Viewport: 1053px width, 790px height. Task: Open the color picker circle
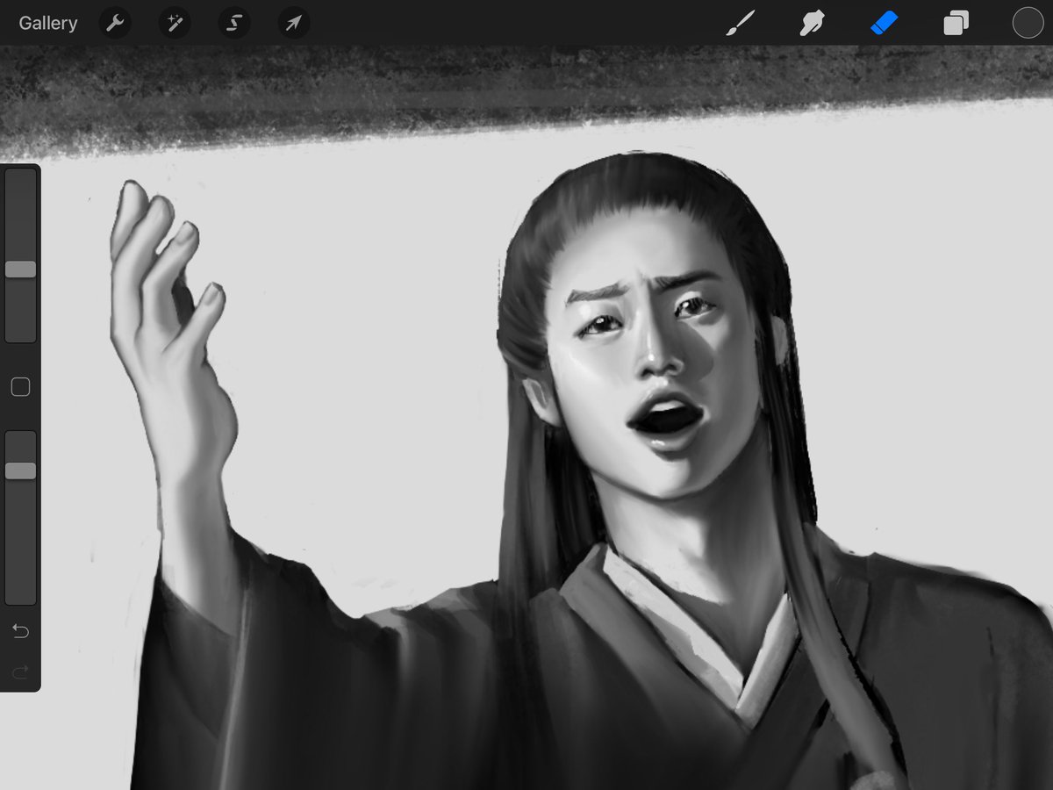(x=1028, y=23)
